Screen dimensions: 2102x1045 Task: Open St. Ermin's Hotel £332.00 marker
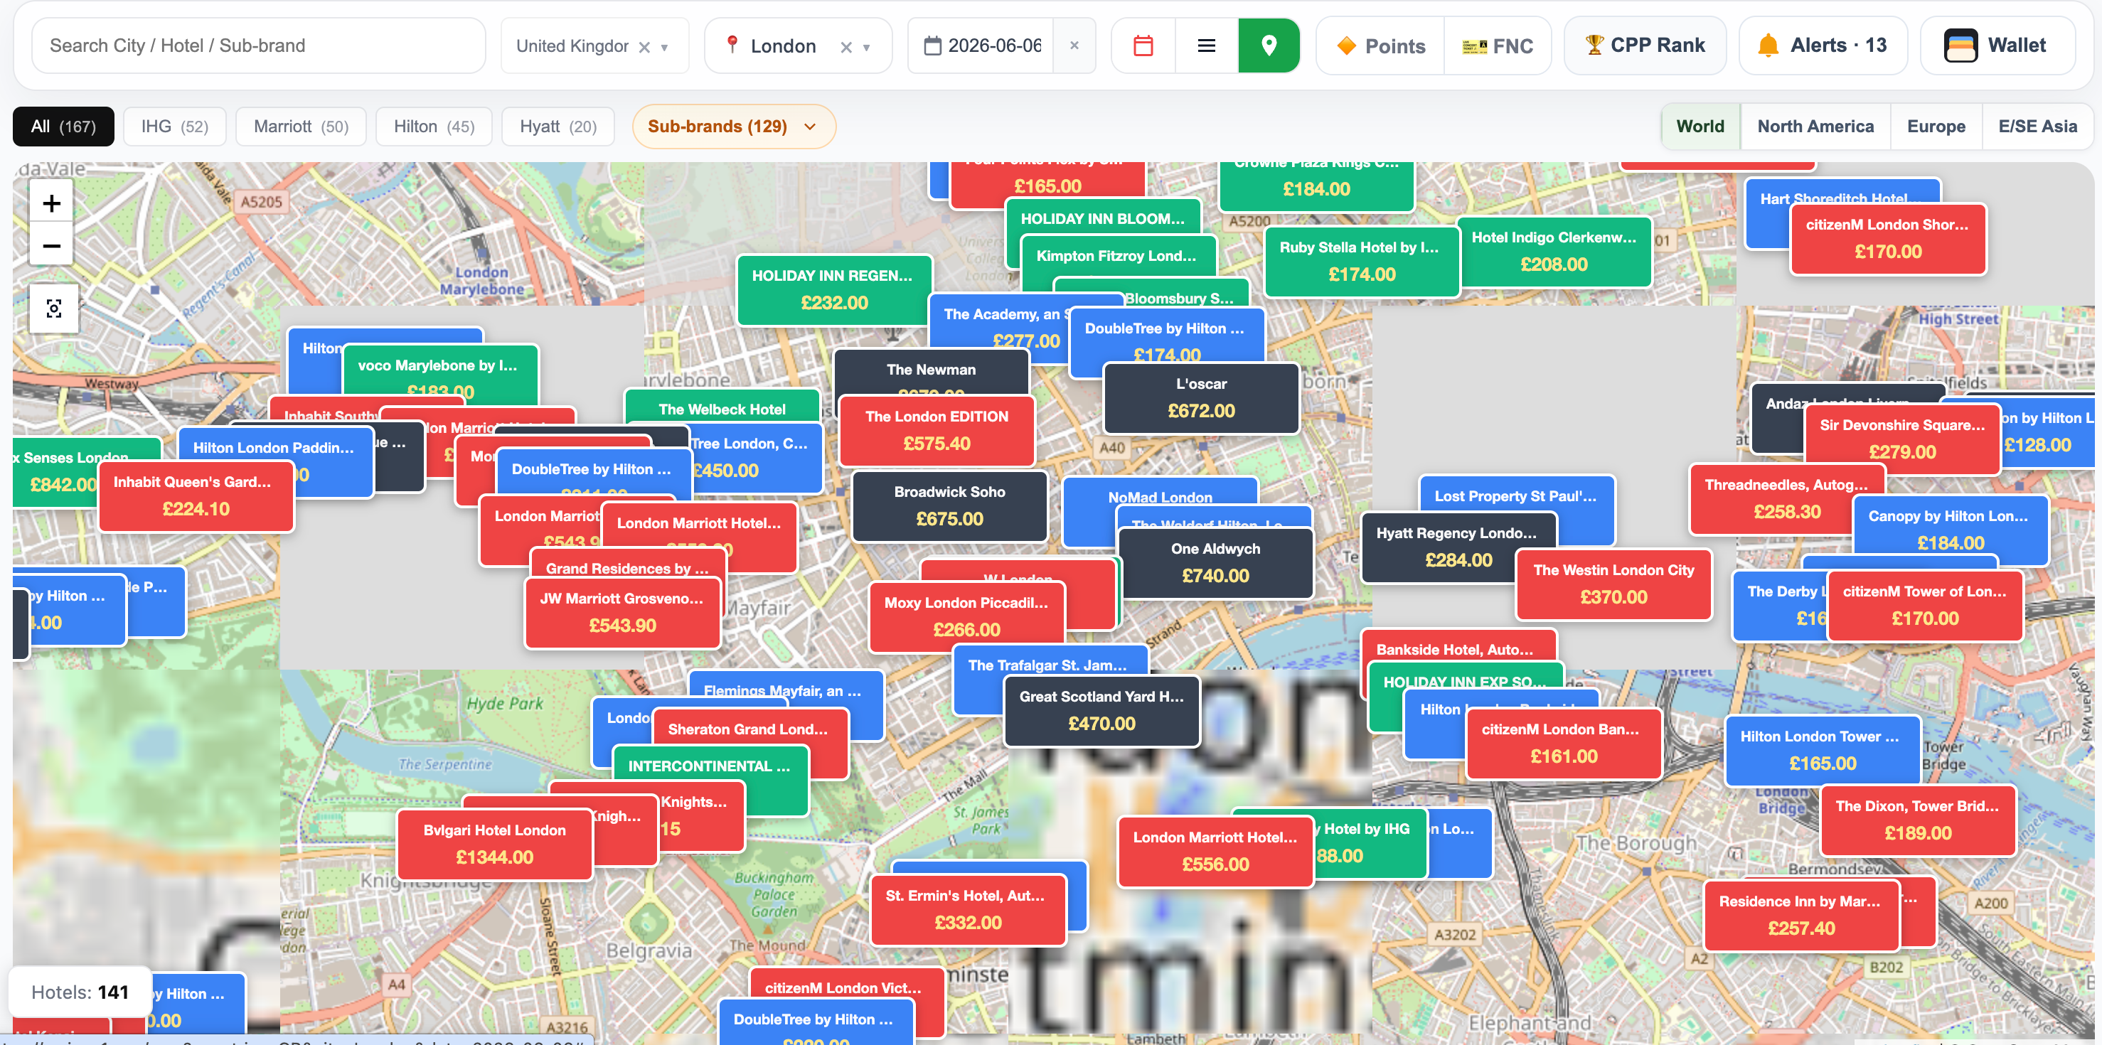click(x=968, y=910)
